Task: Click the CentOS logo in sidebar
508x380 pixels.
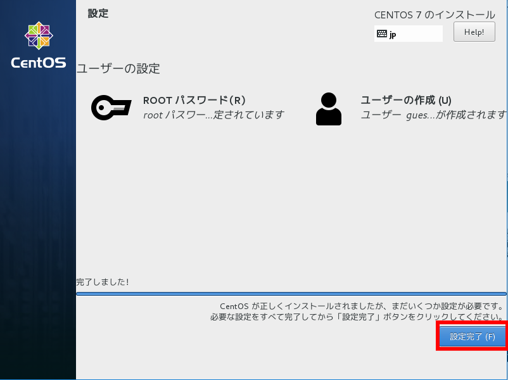Action: point(39,45)
